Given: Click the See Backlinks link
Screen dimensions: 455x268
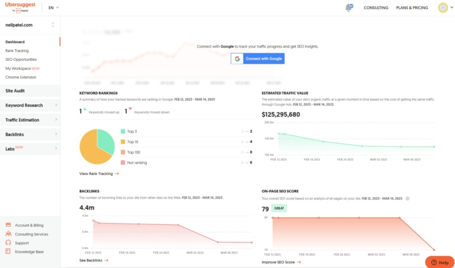Looking at the screenshot, I should 94,260.
